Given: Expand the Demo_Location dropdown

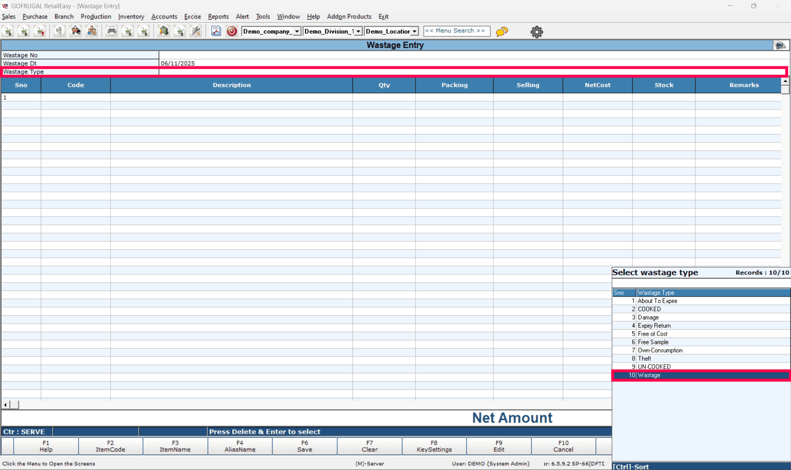Looking at the screenshot, I should [414, 31].
